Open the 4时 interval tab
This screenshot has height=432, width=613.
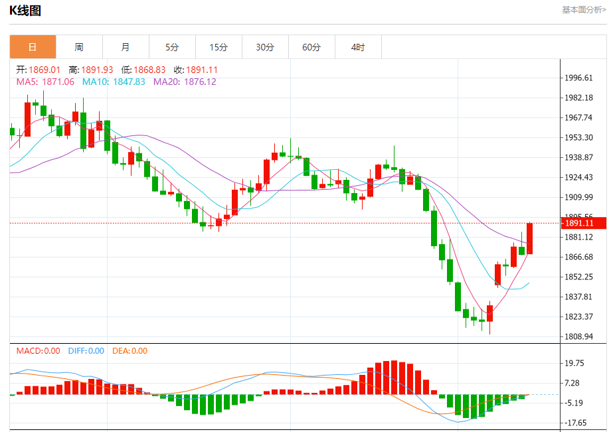359,47
